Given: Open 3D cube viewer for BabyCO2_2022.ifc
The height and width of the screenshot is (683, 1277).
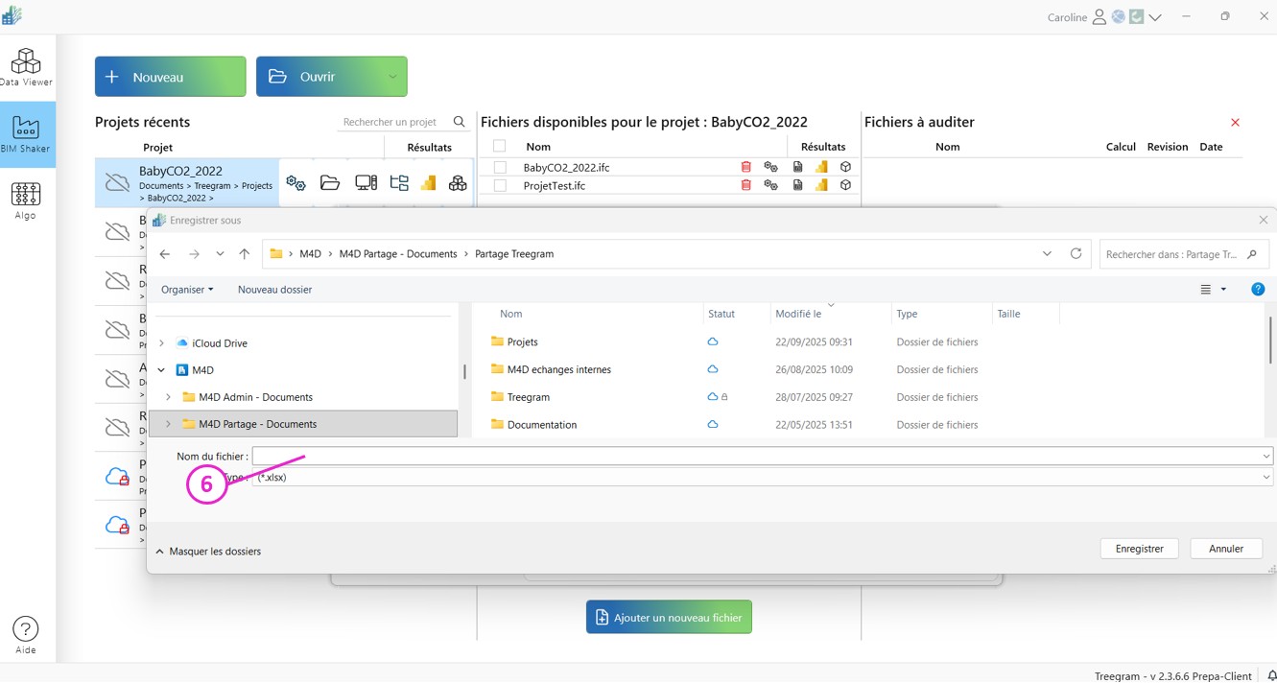Looking at the screenshot, I should click(x=845, y=167).
